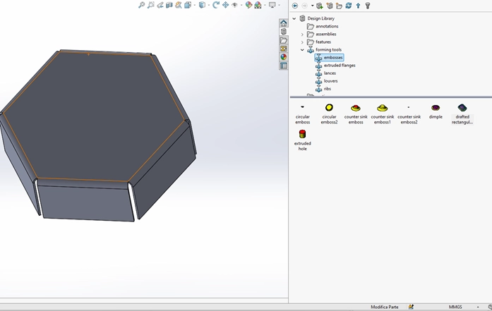Collapse the forming tools folder
Image resolution: width=492 pixels, height=311 pixels.
[302, 50]
